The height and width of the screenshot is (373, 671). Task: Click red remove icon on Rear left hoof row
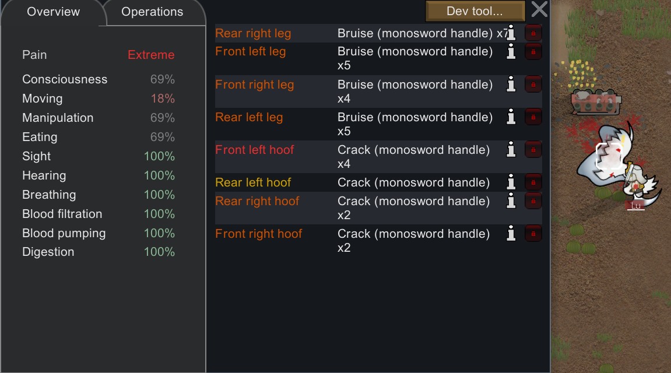click(x=533, y=182)
